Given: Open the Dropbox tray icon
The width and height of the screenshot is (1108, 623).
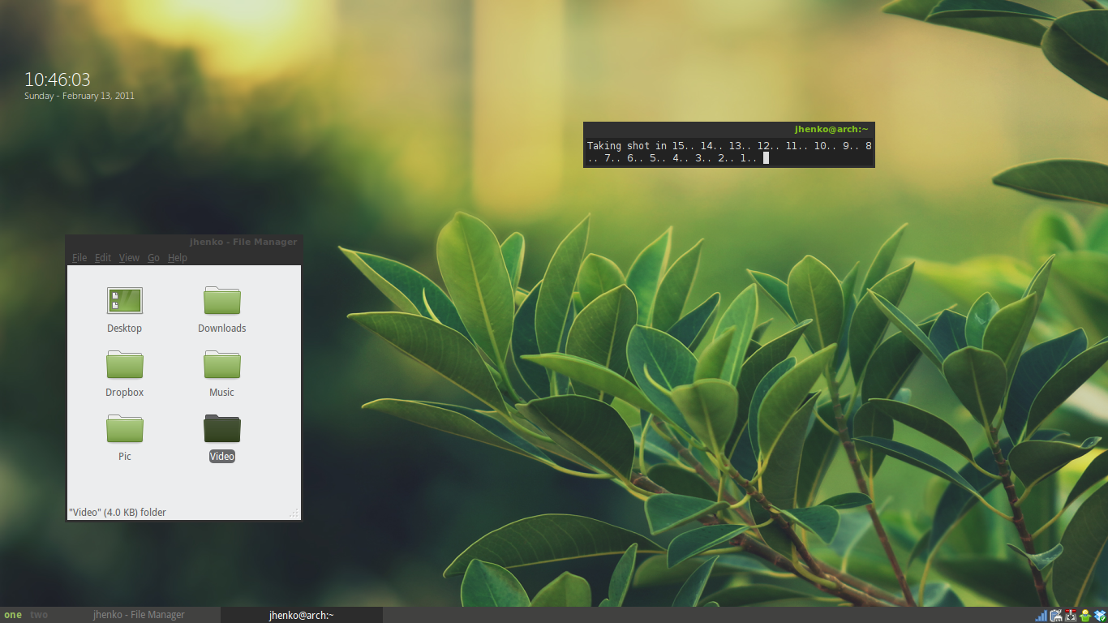Looking at the screenshot, I should tap(1099, 616).
